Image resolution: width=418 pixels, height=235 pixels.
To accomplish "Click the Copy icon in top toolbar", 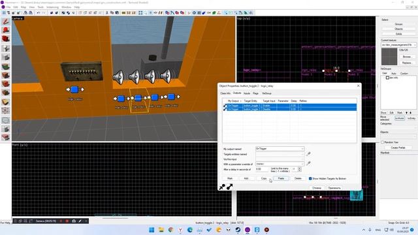I will [x=112, y=13].
